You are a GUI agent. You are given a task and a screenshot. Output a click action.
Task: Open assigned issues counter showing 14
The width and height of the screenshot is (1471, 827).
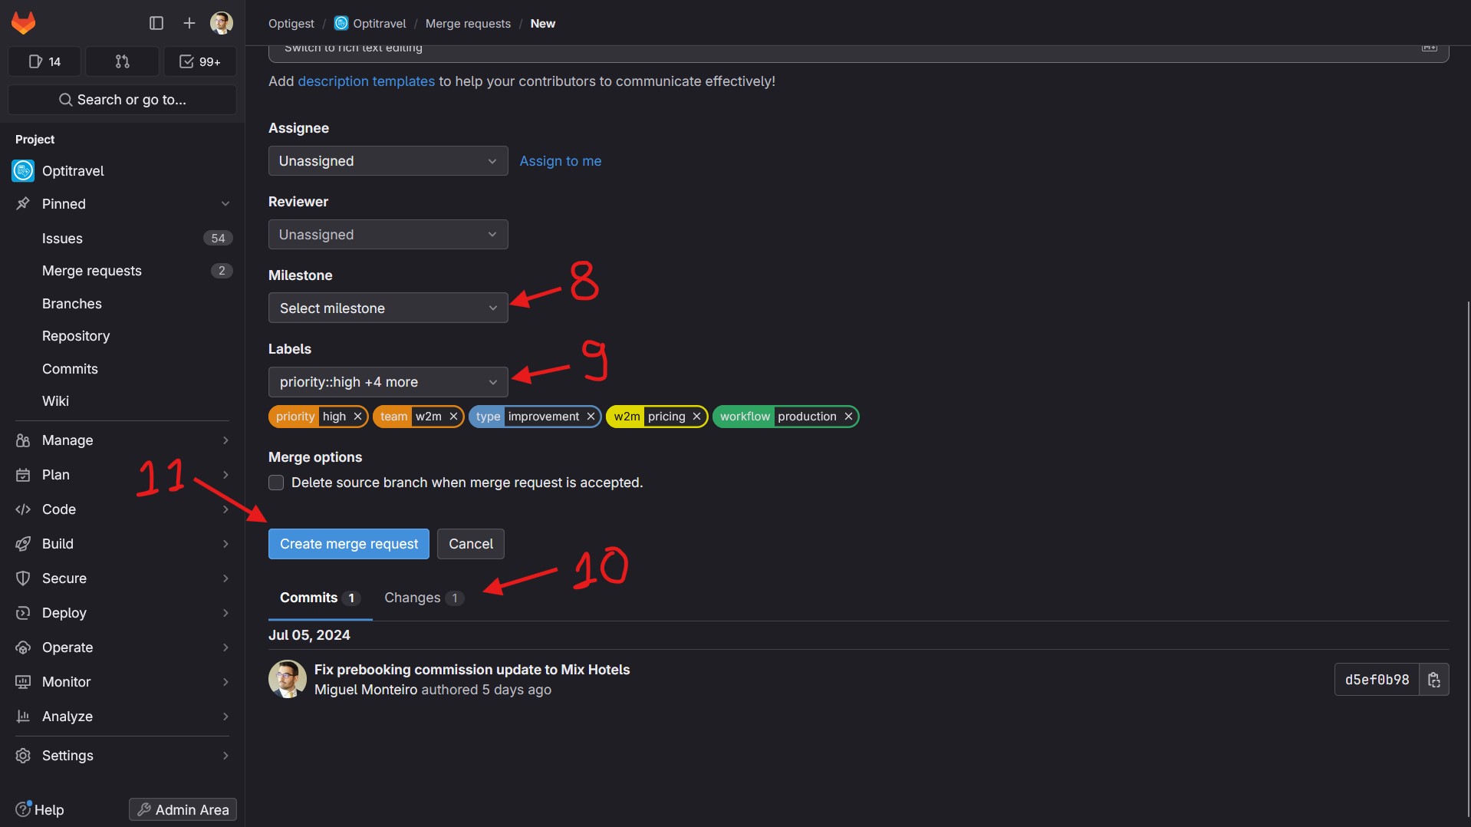point(44,61)
